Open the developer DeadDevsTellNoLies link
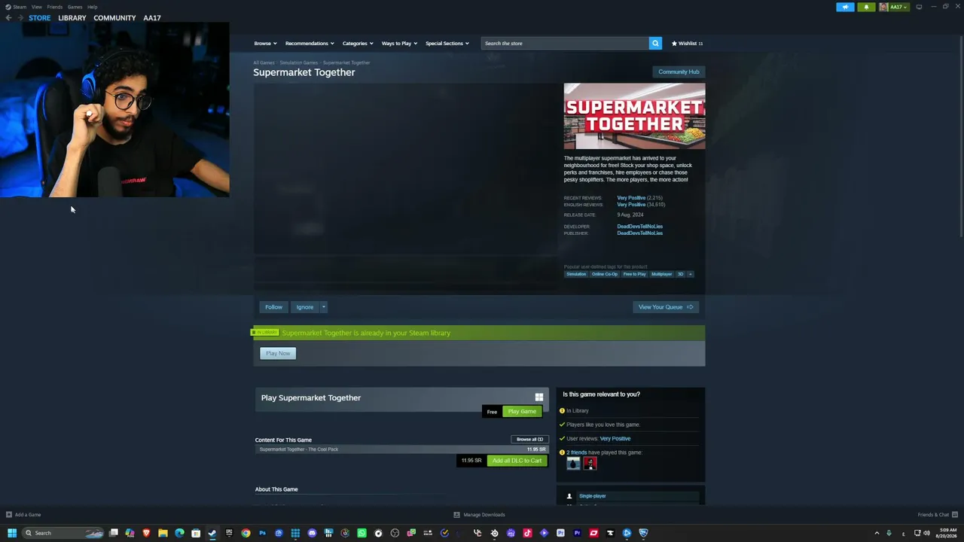The height and width of the screenshot is (542, 964). point(640,227)
